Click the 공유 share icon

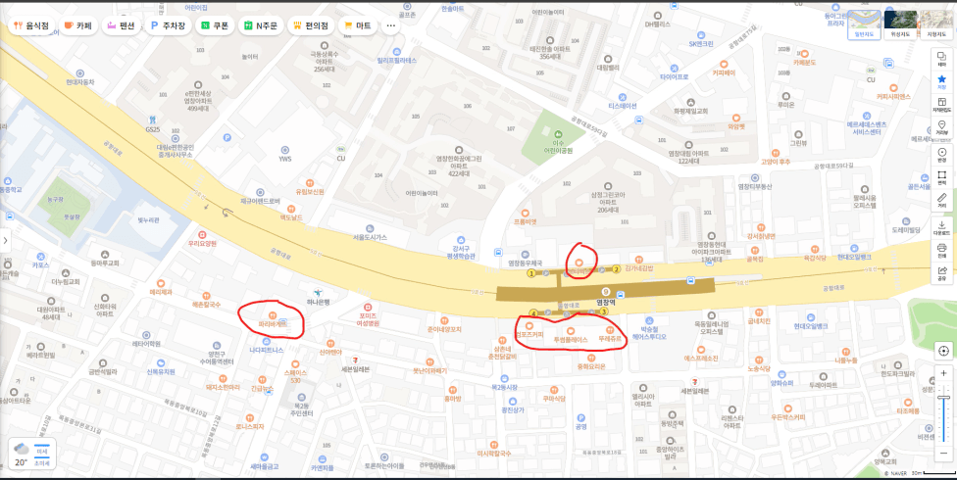940,272
